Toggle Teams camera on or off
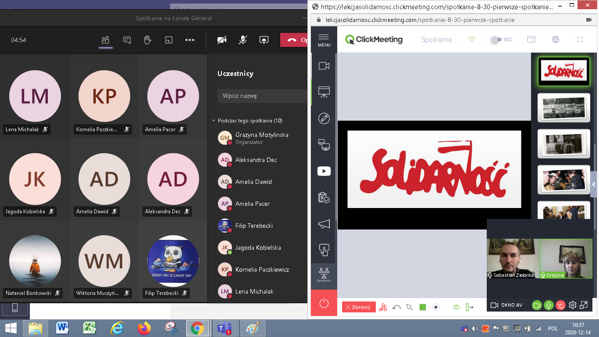This screenshot has width=599, height=337. (222, 40)
